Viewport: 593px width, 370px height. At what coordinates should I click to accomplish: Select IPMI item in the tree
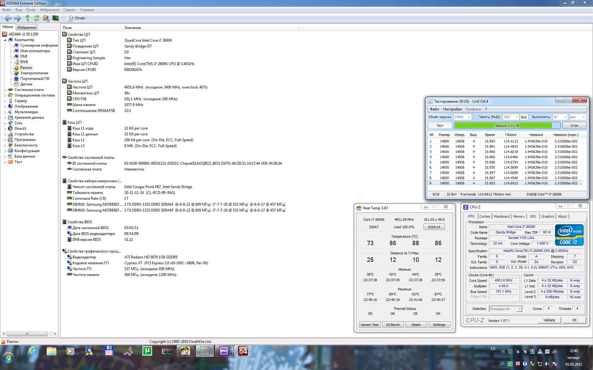click(21, 62)
